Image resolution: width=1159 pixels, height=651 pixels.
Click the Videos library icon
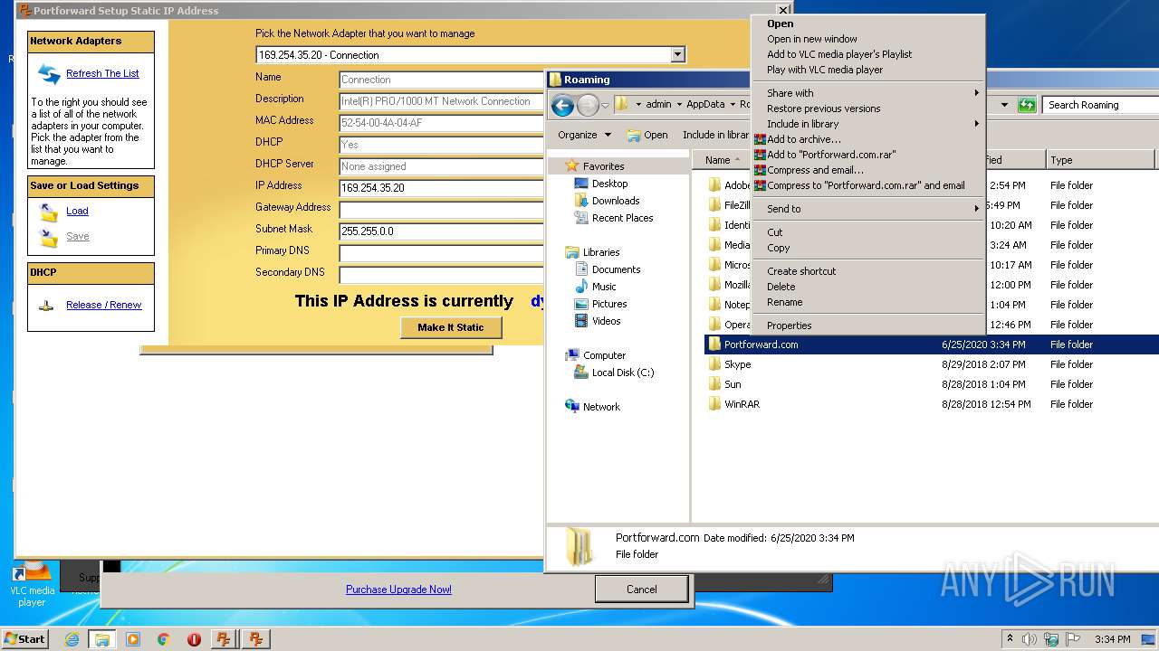(x=581, y=321)
